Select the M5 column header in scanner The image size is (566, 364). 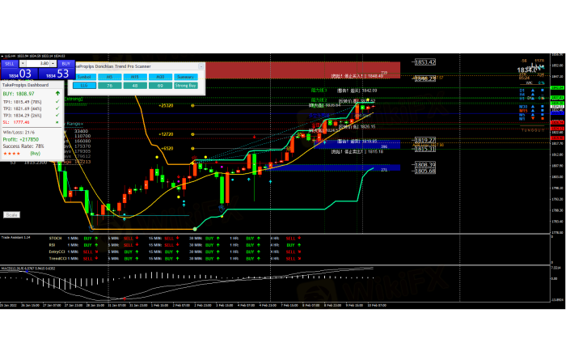pyautogui.click(x=110, y=77)
